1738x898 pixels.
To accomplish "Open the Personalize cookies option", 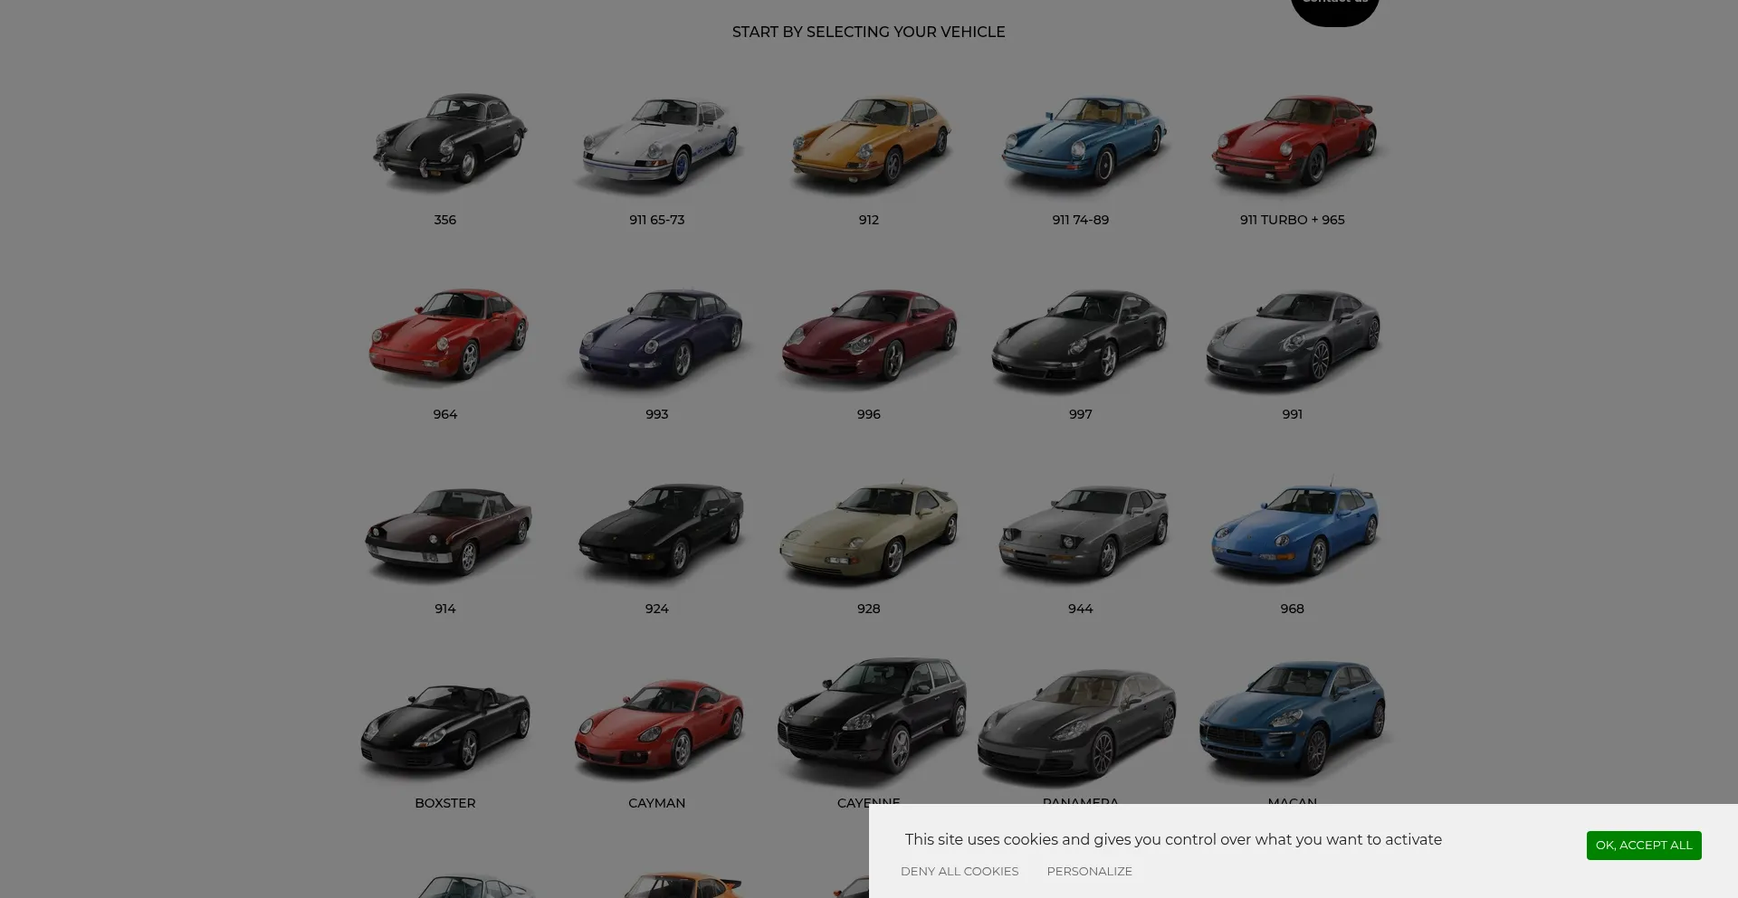I will [x=1089, y=872].
